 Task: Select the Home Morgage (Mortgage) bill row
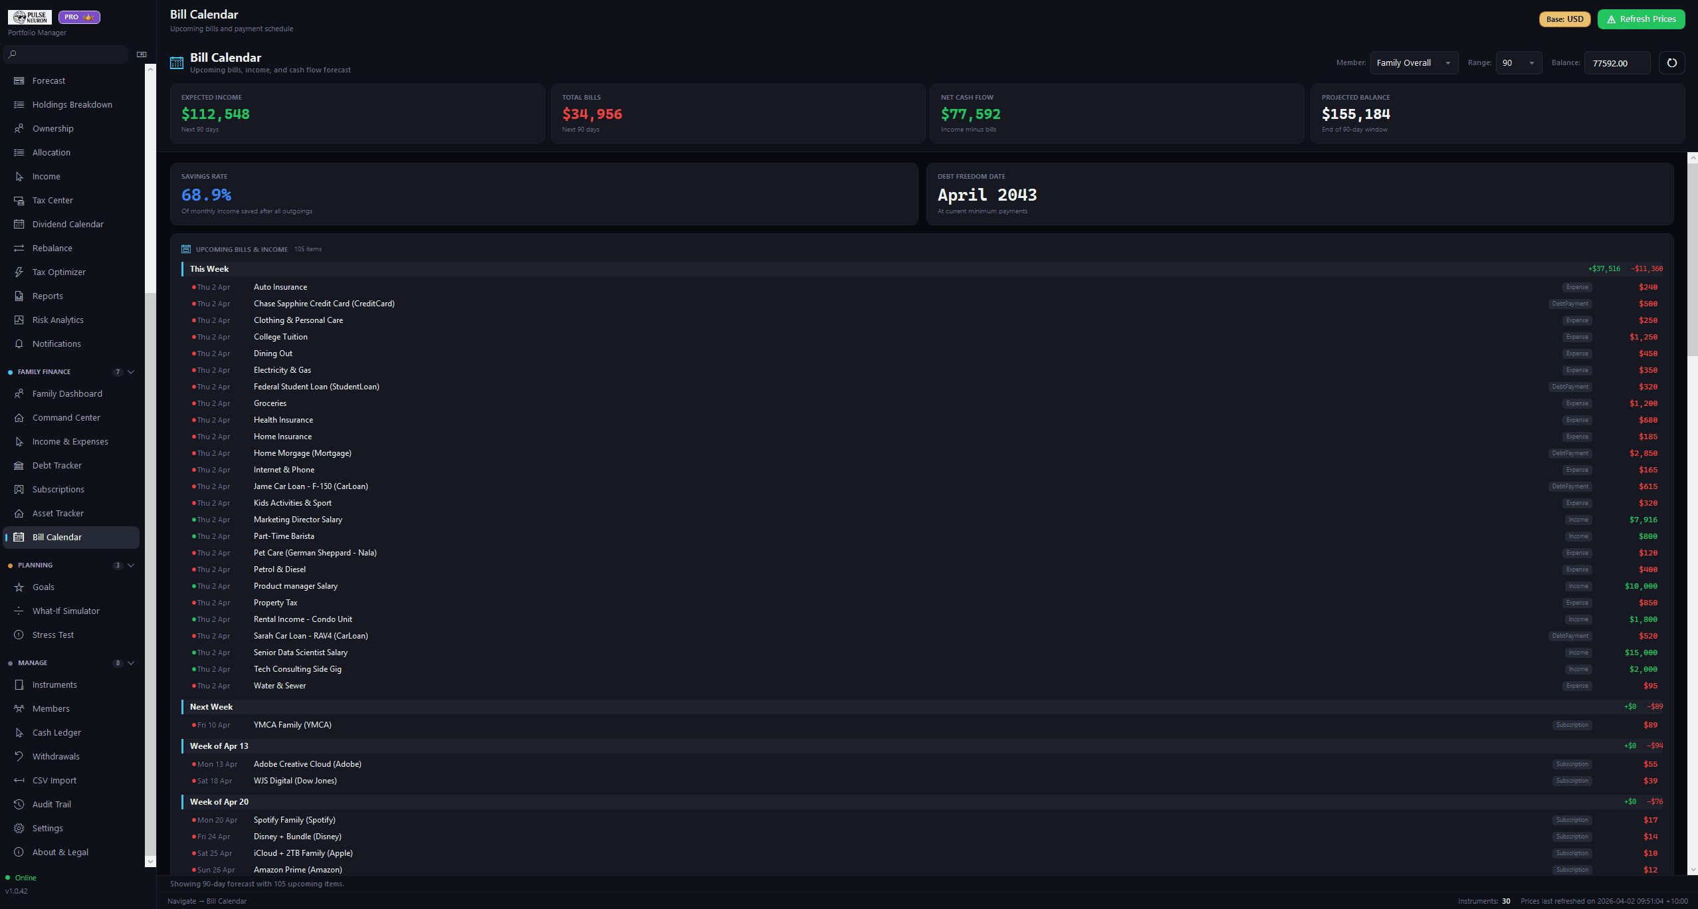[x=302, y=453]
